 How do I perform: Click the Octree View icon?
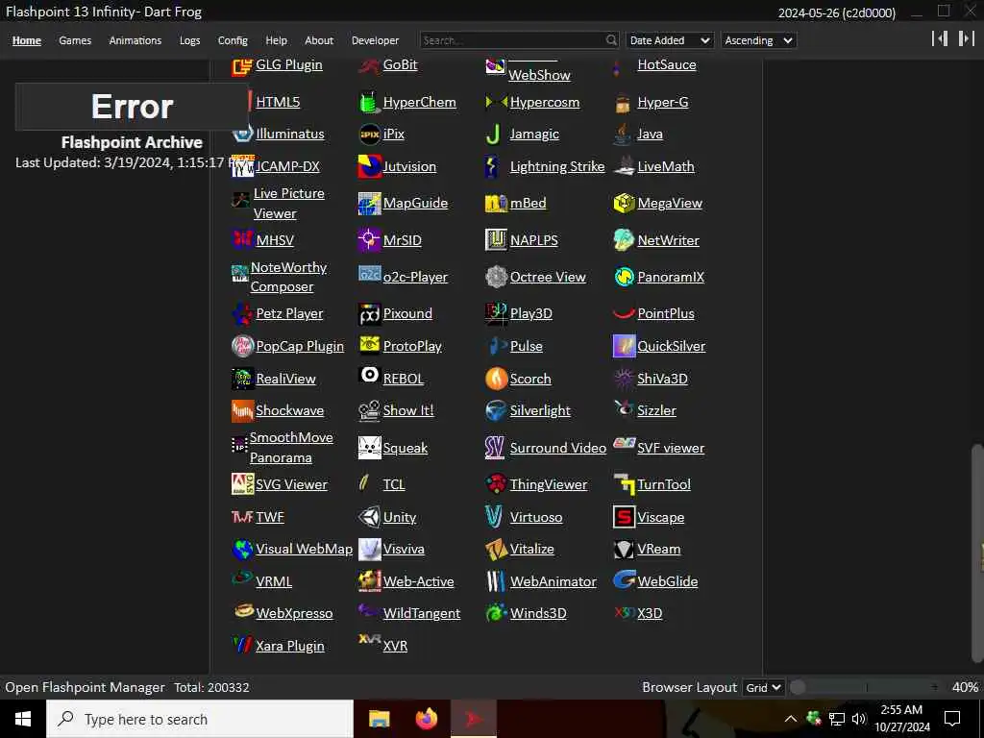coord(497,277)
